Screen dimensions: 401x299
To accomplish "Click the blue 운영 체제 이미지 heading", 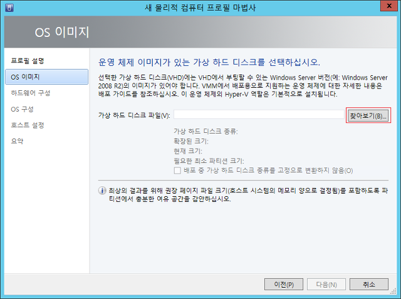I will tap(209, 62).
